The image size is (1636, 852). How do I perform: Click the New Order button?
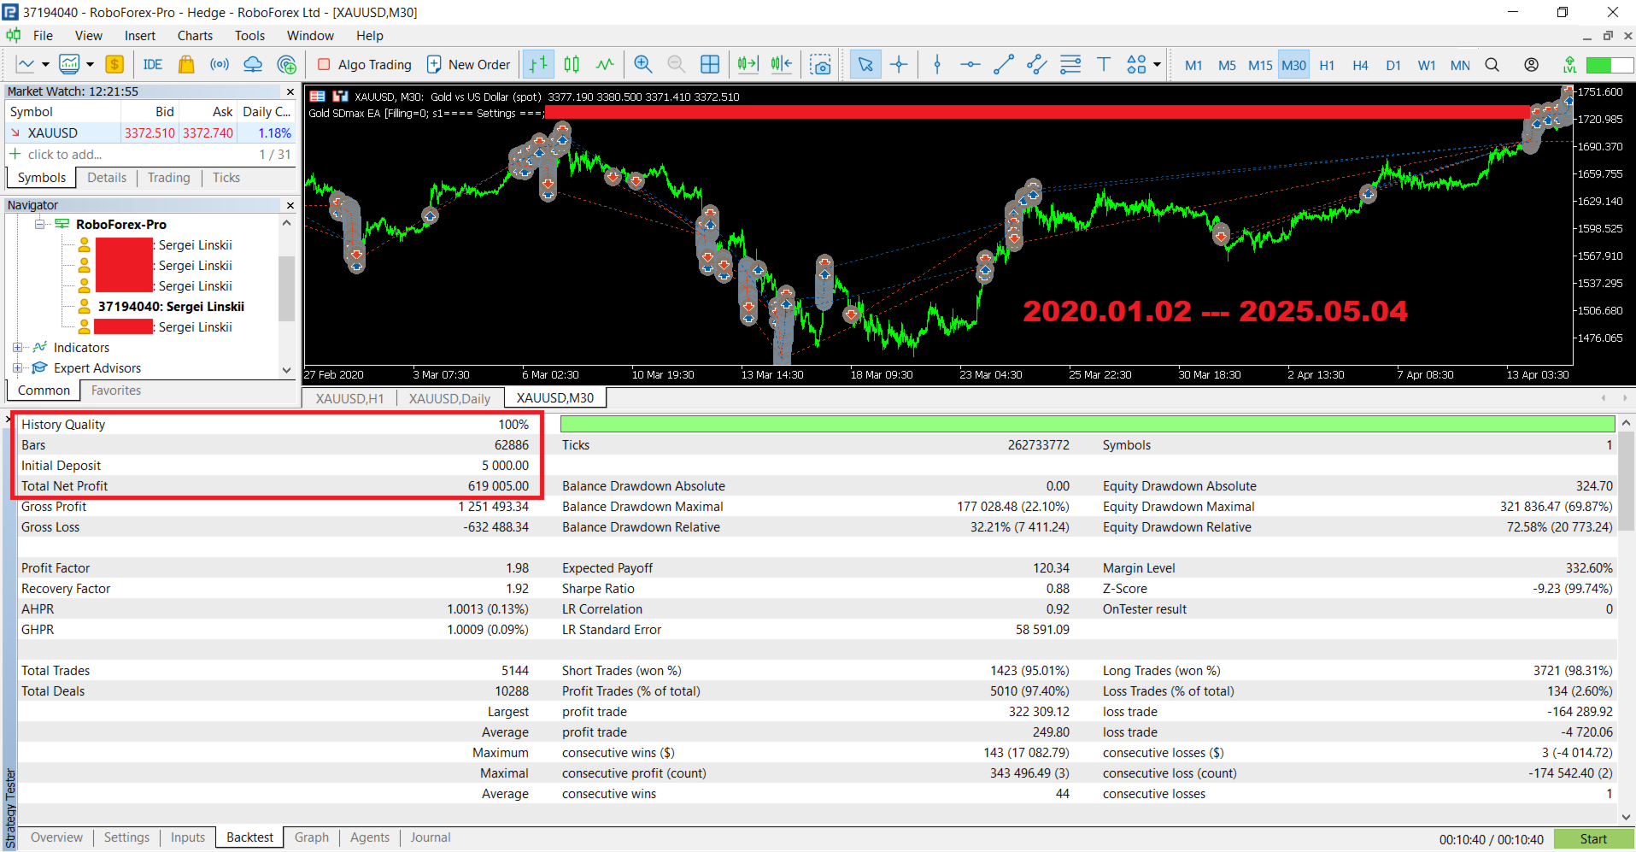tap(468, 64)
